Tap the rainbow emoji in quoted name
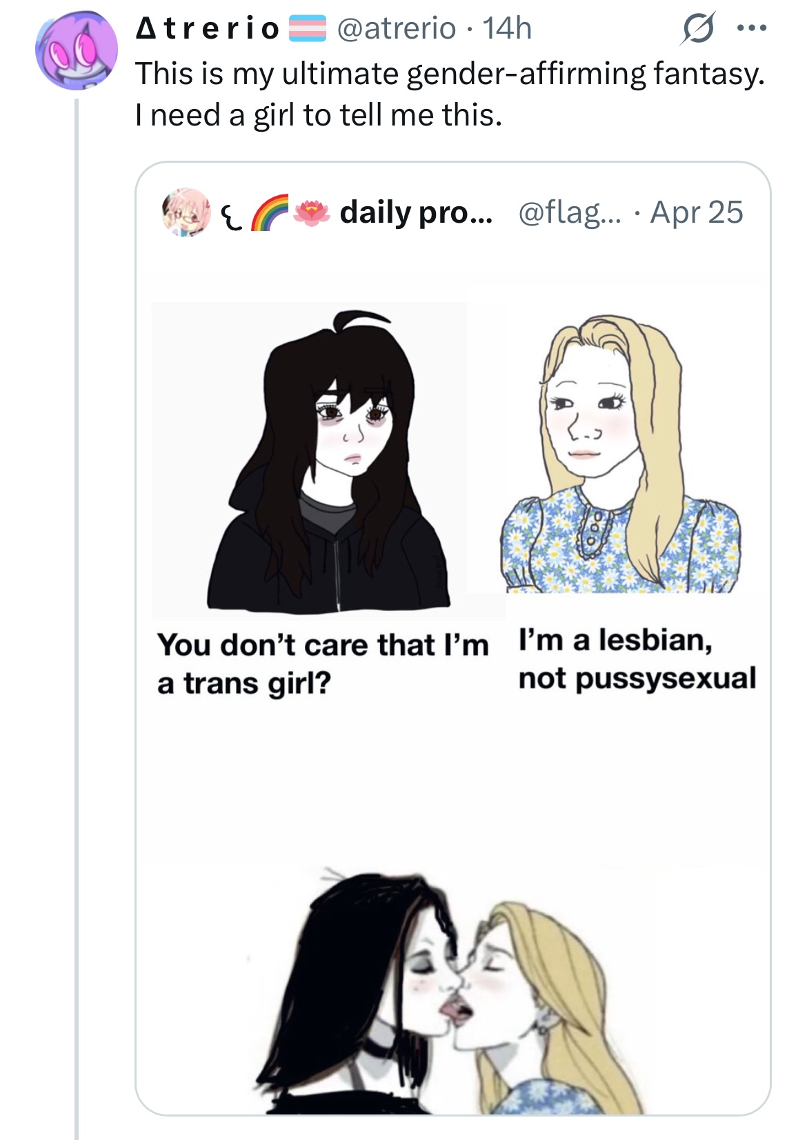 [270, 213]
